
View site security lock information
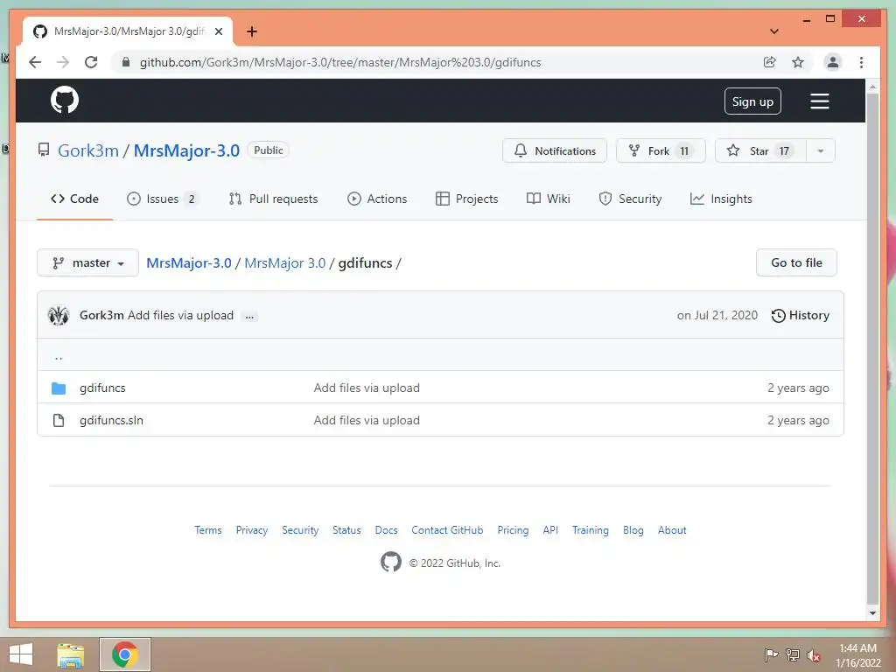coord(126,62)
